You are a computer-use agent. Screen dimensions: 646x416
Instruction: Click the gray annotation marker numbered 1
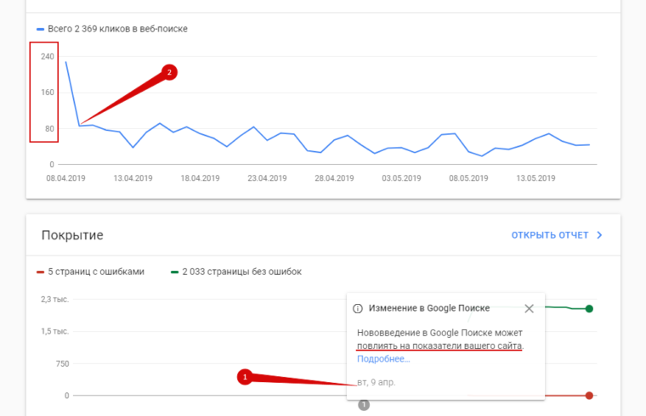364,405
